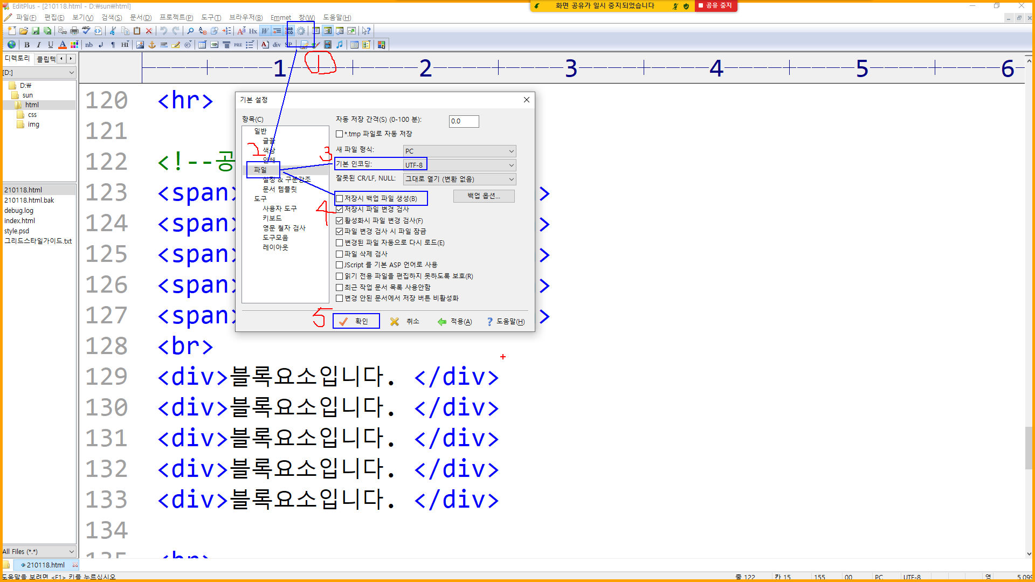Screen dimensions: 1035x582
Task: Open the 도구 menu in the menu bar
Action: click(x=211, y=18)
